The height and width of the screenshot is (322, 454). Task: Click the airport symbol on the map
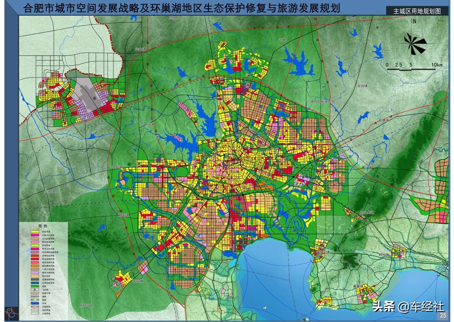click(95, 98)
